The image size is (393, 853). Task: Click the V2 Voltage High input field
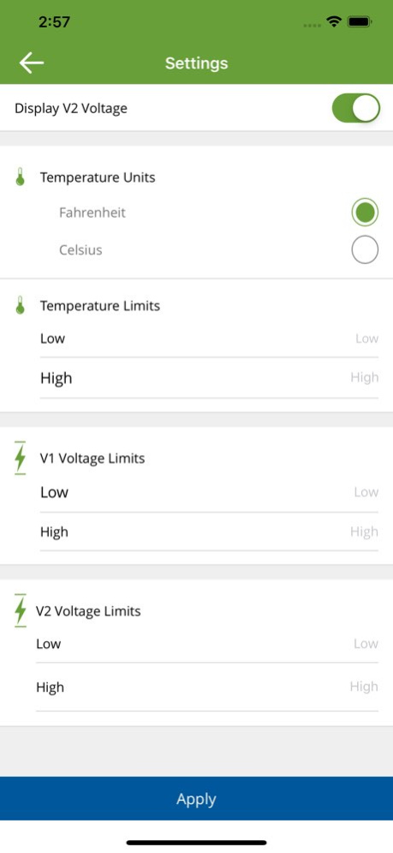(207, 687)
